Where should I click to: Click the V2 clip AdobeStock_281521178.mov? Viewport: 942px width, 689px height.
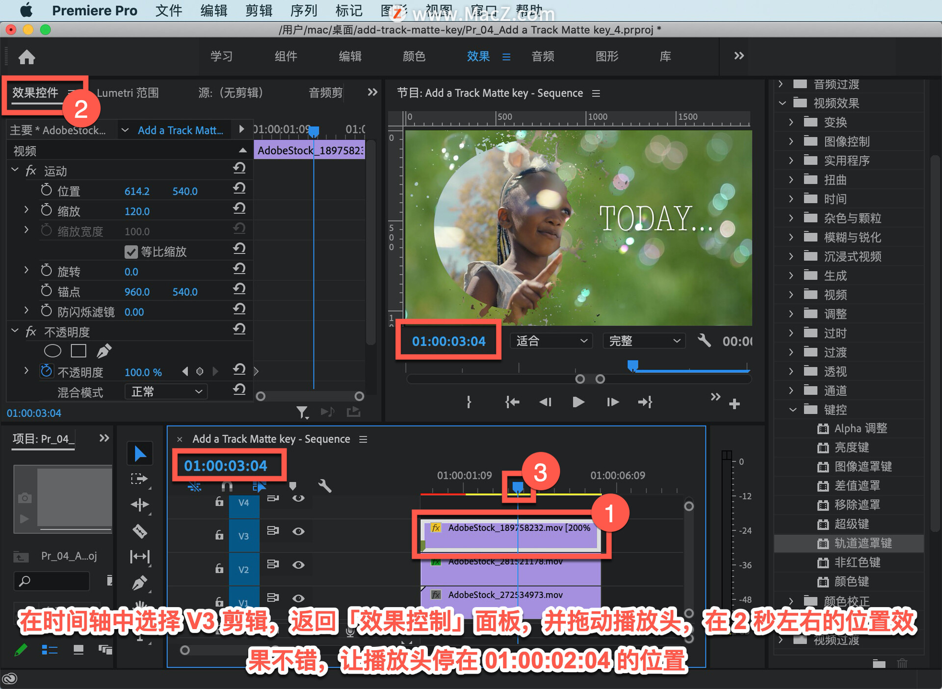tap(510, 569)
